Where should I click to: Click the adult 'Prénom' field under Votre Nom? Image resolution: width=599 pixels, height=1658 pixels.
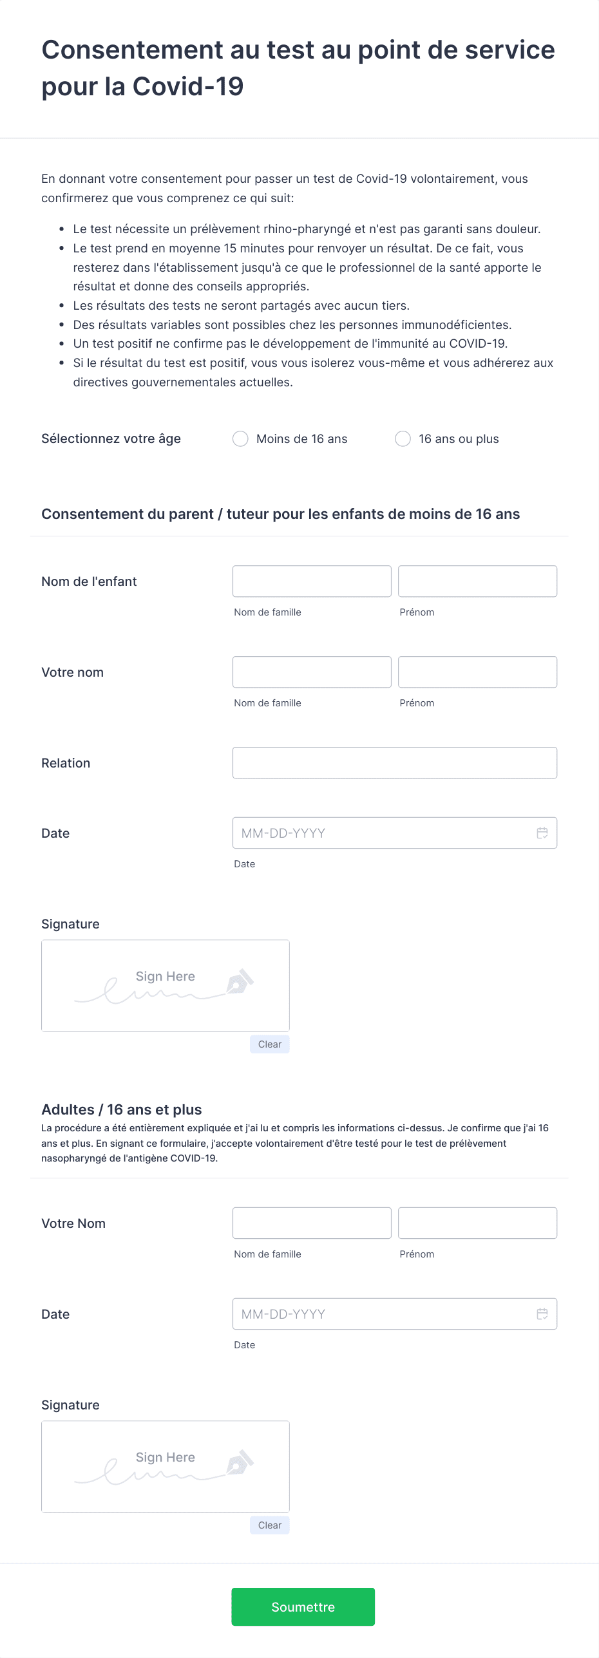point(477,1222)
